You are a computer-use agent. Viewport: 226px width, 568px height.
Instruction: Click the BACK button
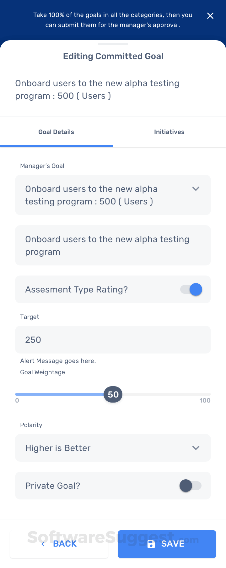click(59, 544)
